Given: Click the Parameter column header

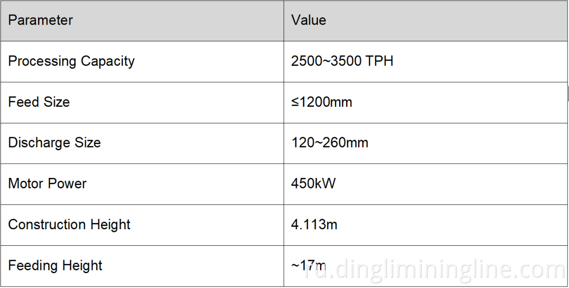Looking at the screenshot, I should pyautogui.click(x=41, y=20).
